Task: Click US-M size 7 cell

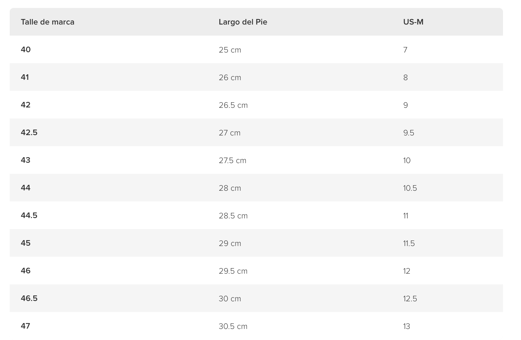Action: (x=405, y=50)
